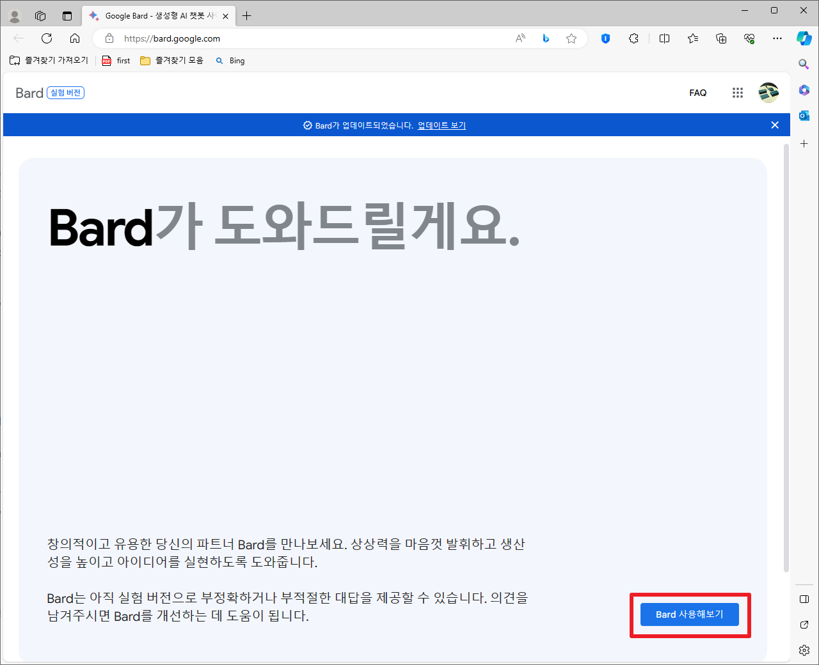Image resolution: width=819 pixels, height=665 pixels.
Task: Click the paragraph starting Bard는 아직 실험
Action: click(288, 607)
